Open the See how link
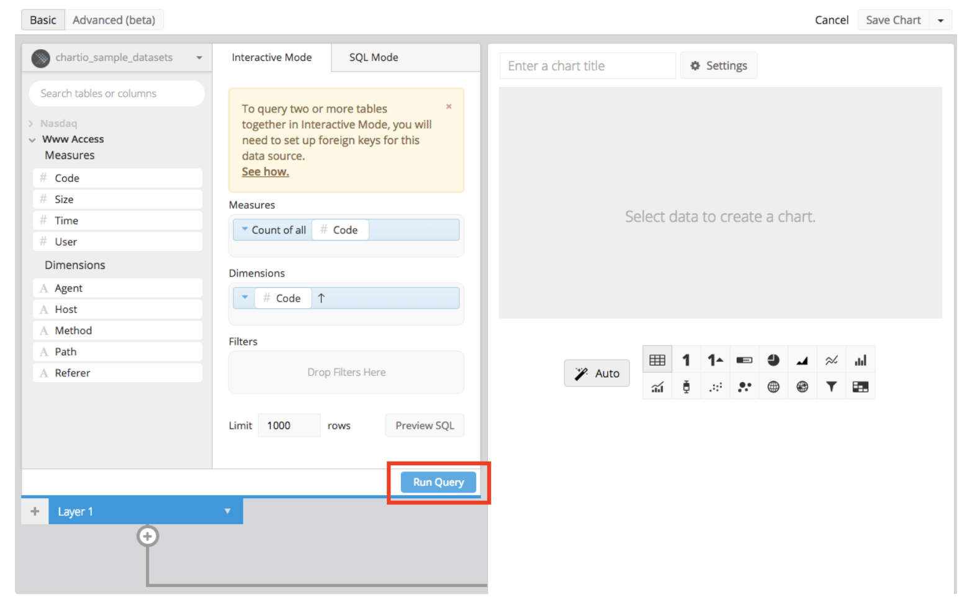This screenshot has height=610, width=967. click(265, 172)
